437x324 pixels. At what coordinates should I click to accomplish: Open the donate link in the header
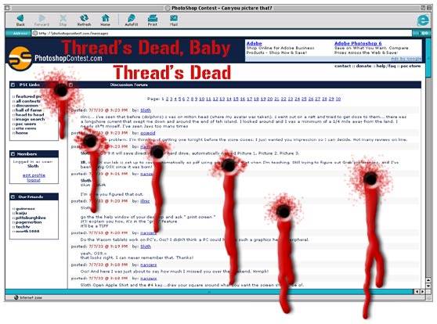click(x=363, y=66)
